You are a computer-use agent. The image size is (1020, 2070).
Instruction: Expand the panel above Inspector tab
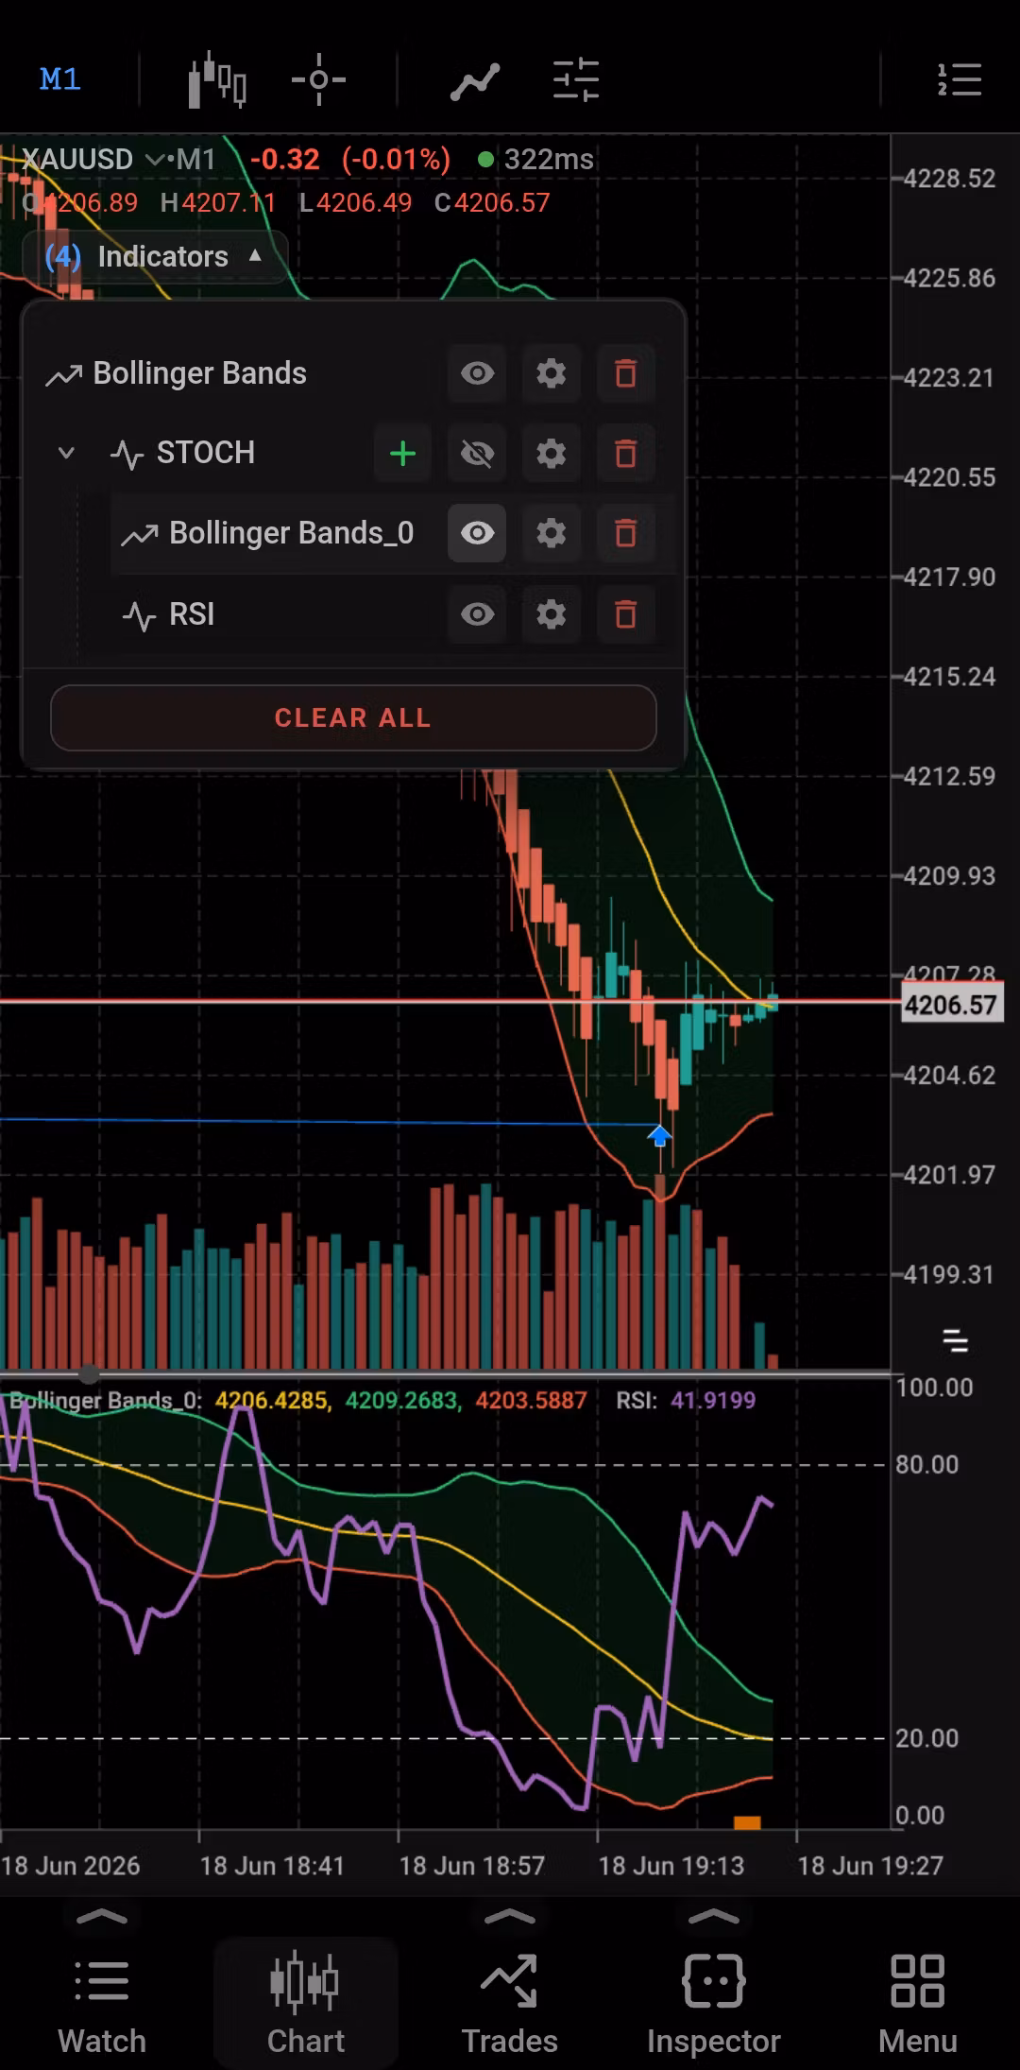coord(714,1917)
